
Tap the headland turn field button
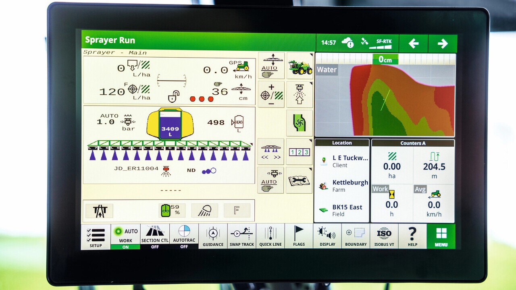[300, 123]
